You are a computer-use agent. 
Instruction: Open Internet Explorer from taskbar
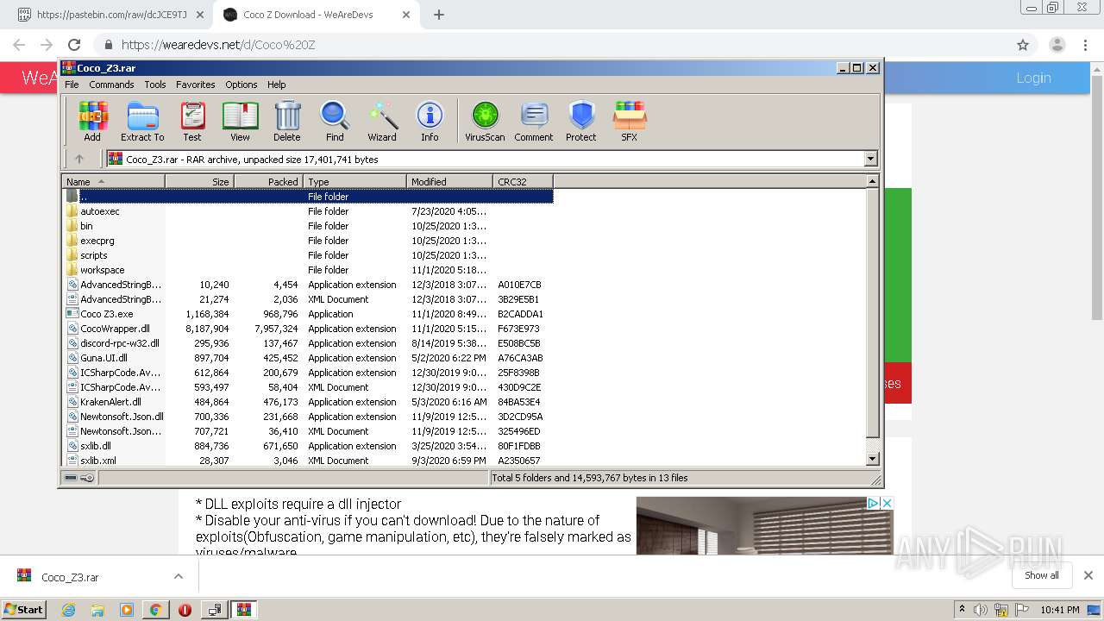68,610
